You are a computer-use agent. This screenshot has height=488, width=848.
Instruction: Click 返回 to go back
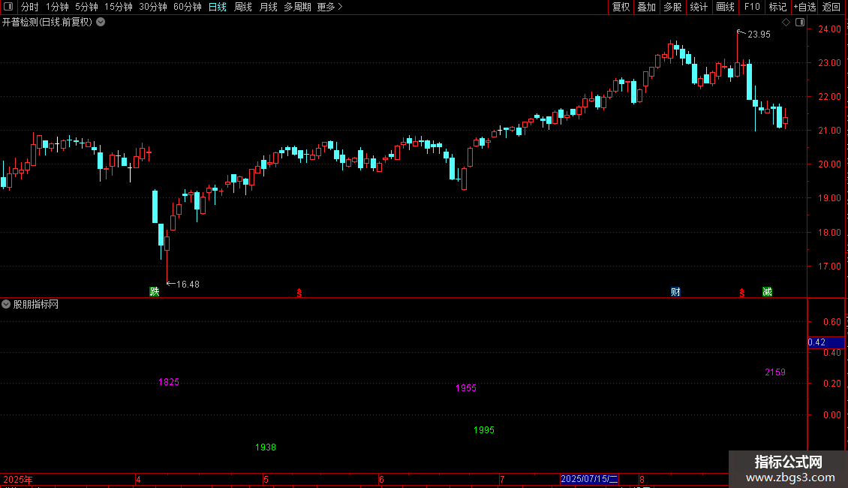pos(831,7)
